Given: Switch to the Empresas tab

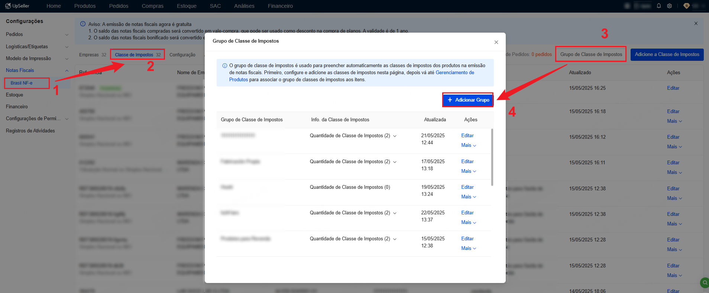Looking at the screenshot, I should [x=93, y=55].
